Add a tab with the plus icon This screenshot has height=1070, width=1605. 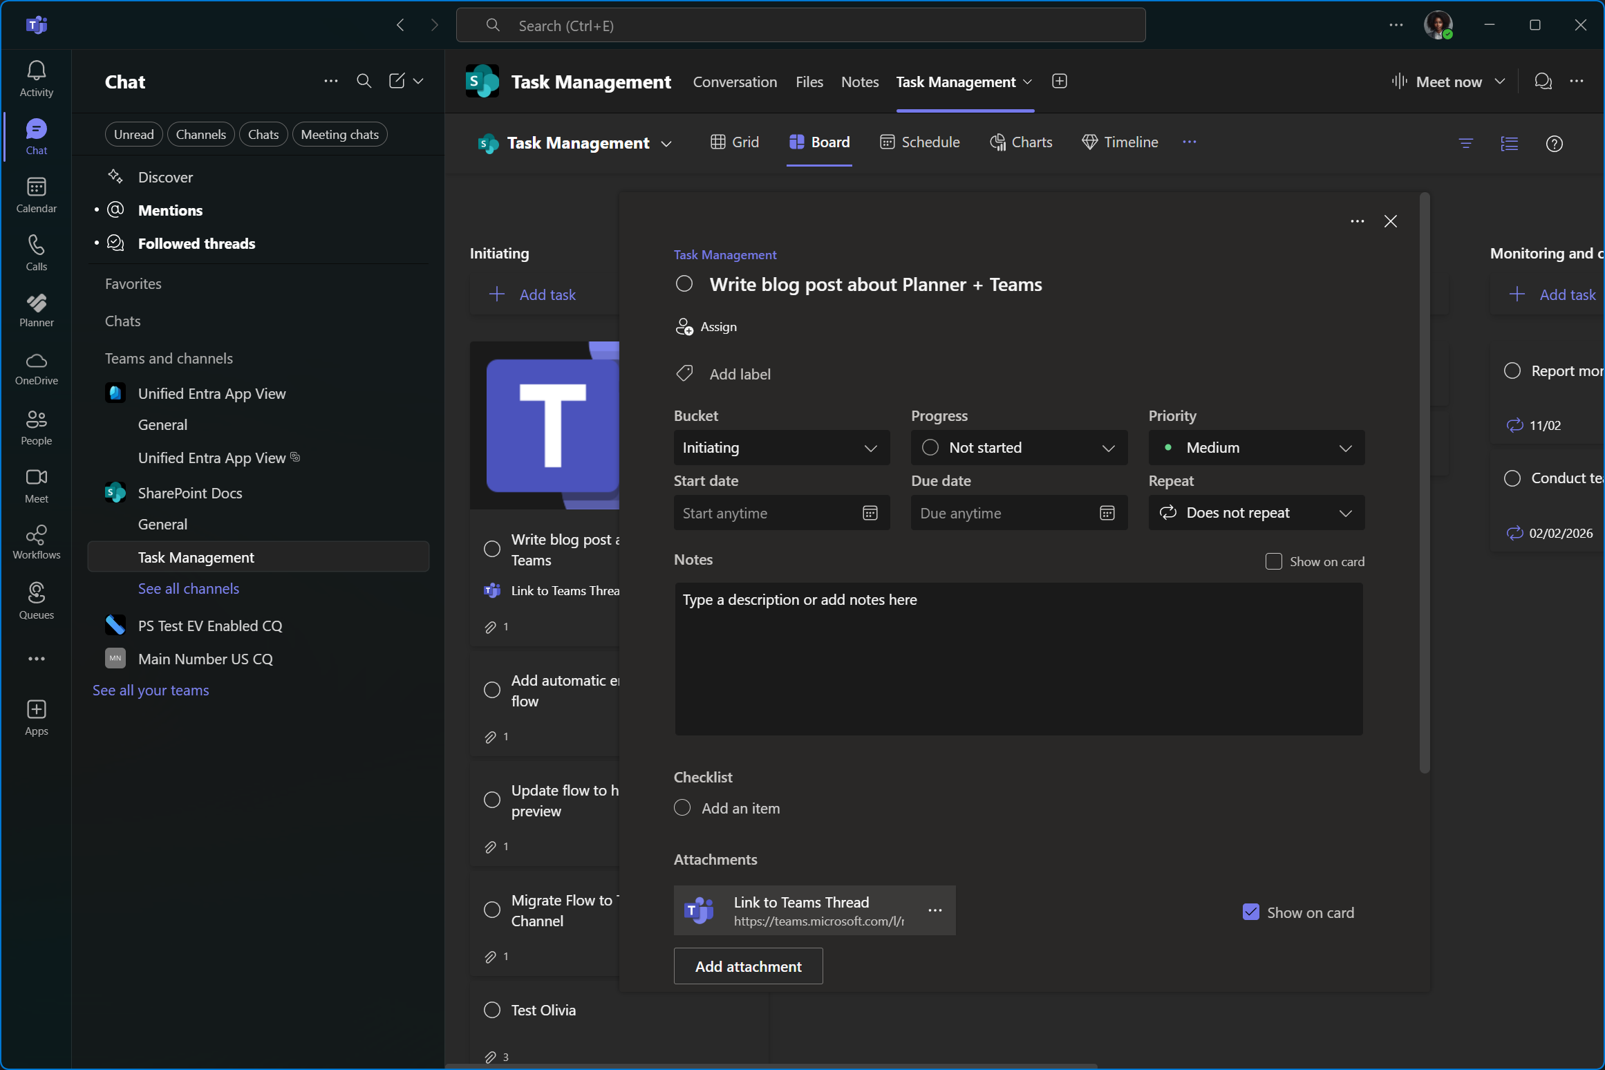(1060, 81)
